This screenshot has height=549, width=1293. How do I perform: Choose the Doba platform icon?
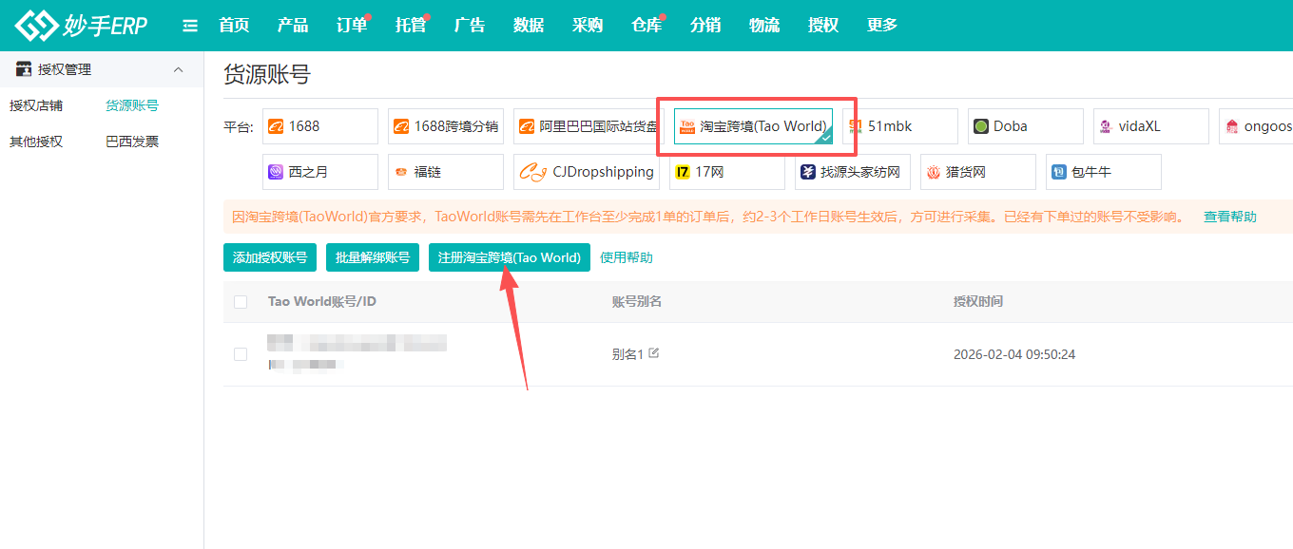tap(981, 126)
